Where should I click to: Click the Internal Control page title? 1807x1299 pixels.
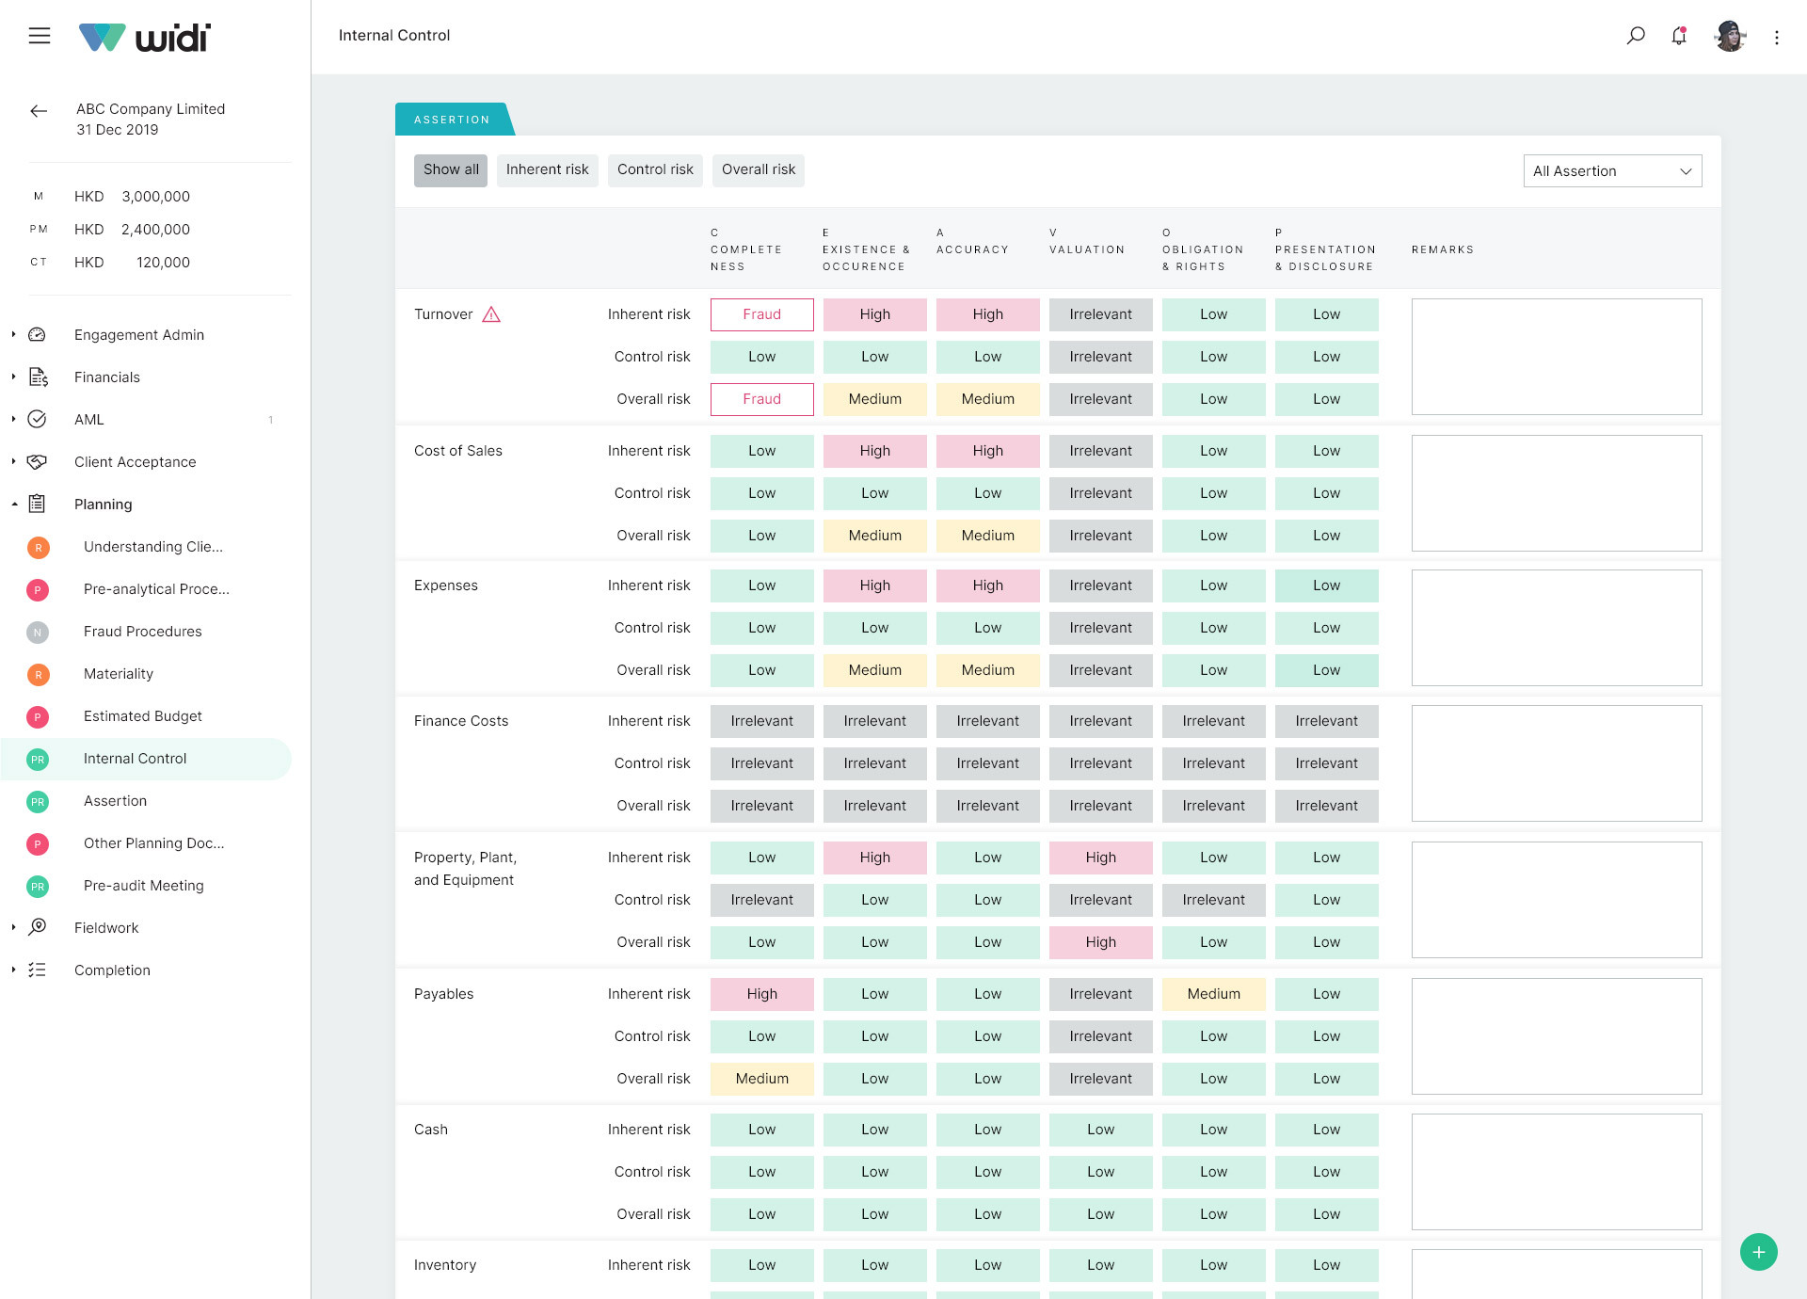click(x=394, y=36)
